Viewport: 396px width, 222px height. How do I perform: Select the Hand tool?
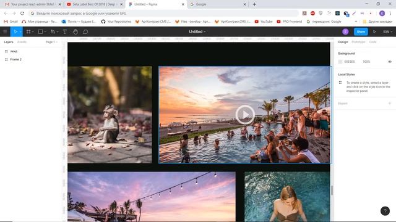click(75, 31)
